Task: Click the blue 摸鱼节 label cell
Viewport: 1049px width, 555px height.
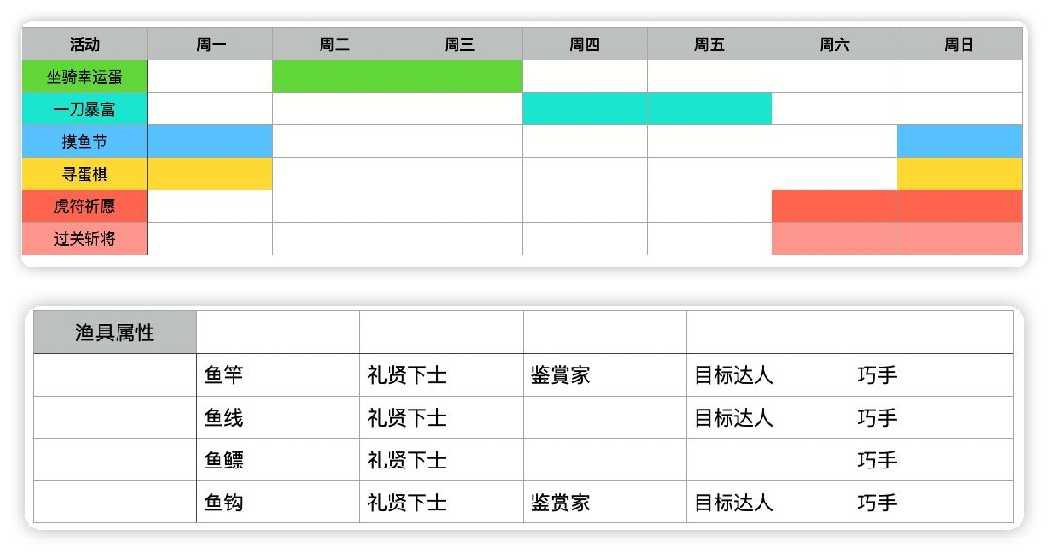Action: pos(85,141)
